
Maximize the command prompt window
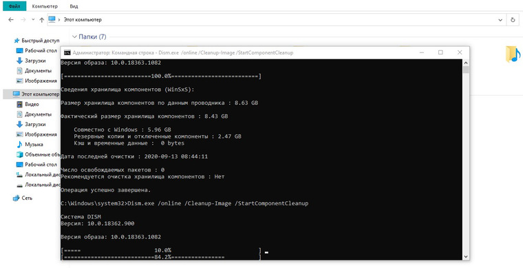440,52
